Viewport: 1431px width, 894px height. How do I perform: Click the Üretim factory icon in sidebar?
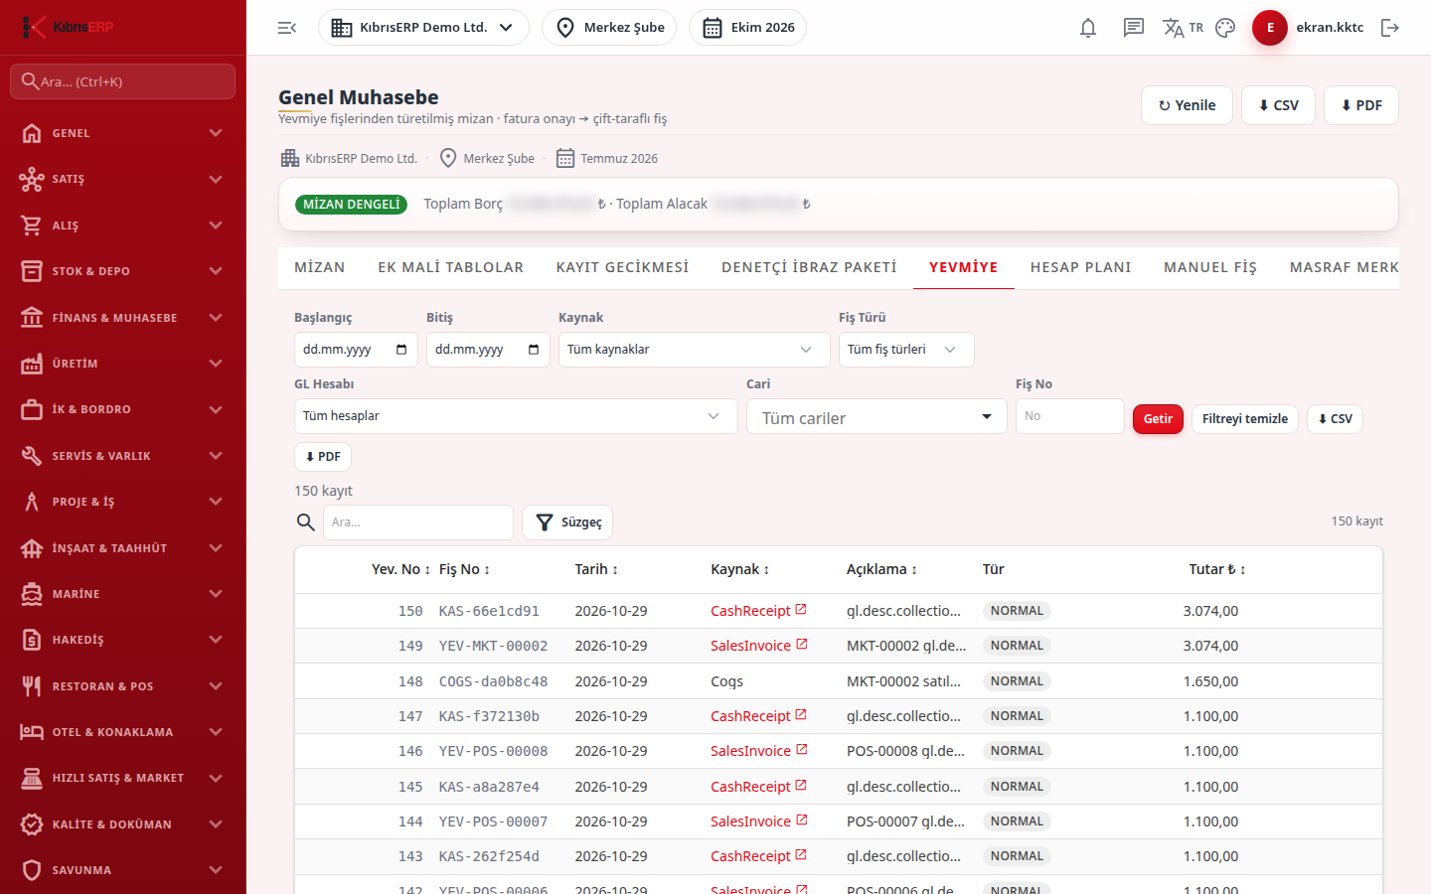(32, 364)
